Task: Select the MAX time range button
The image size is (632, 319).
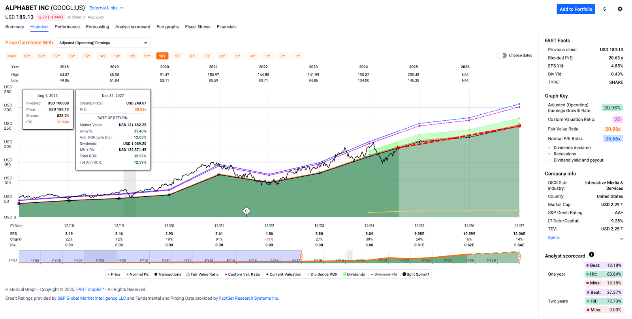Action: pyautogui.click(x=12, y=56)
